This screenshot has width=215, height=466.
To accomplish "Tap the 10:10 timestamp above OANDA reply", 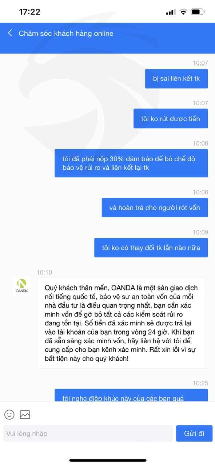I will click(x=44, y=272).
